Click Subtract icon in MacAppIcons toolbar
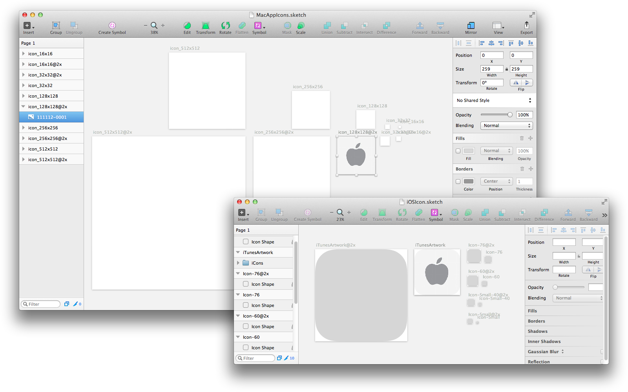 click(344, 25)
